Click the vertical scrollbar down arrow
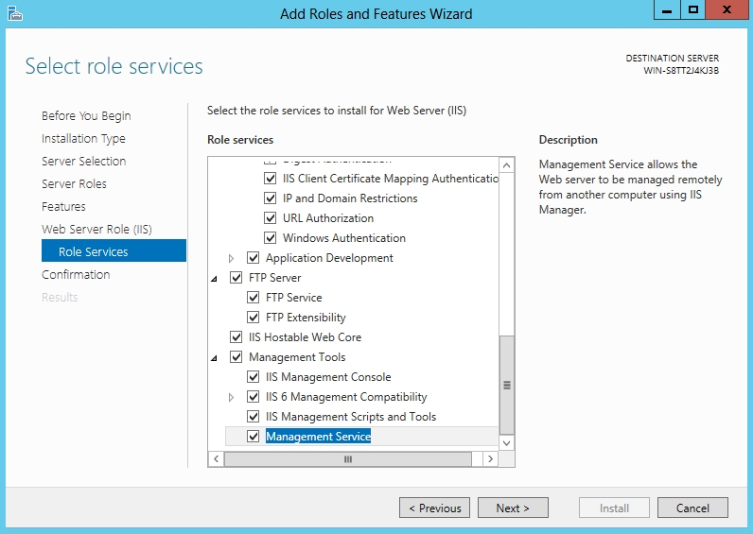Screen dimensions: 753x534 (507, 442)
